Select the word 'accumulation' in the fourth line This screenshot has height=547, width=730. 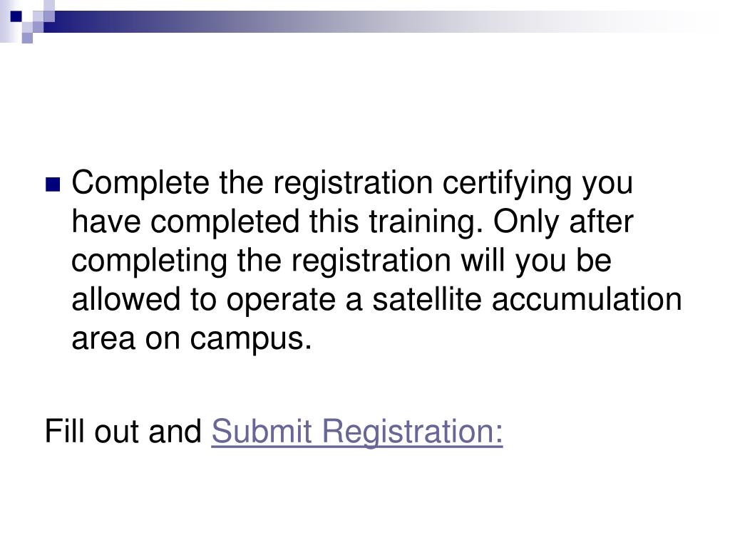click(x=587, y=299)
